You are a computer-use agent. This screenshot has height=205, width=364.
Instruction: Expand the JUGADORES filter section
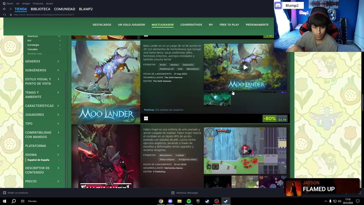42,114
